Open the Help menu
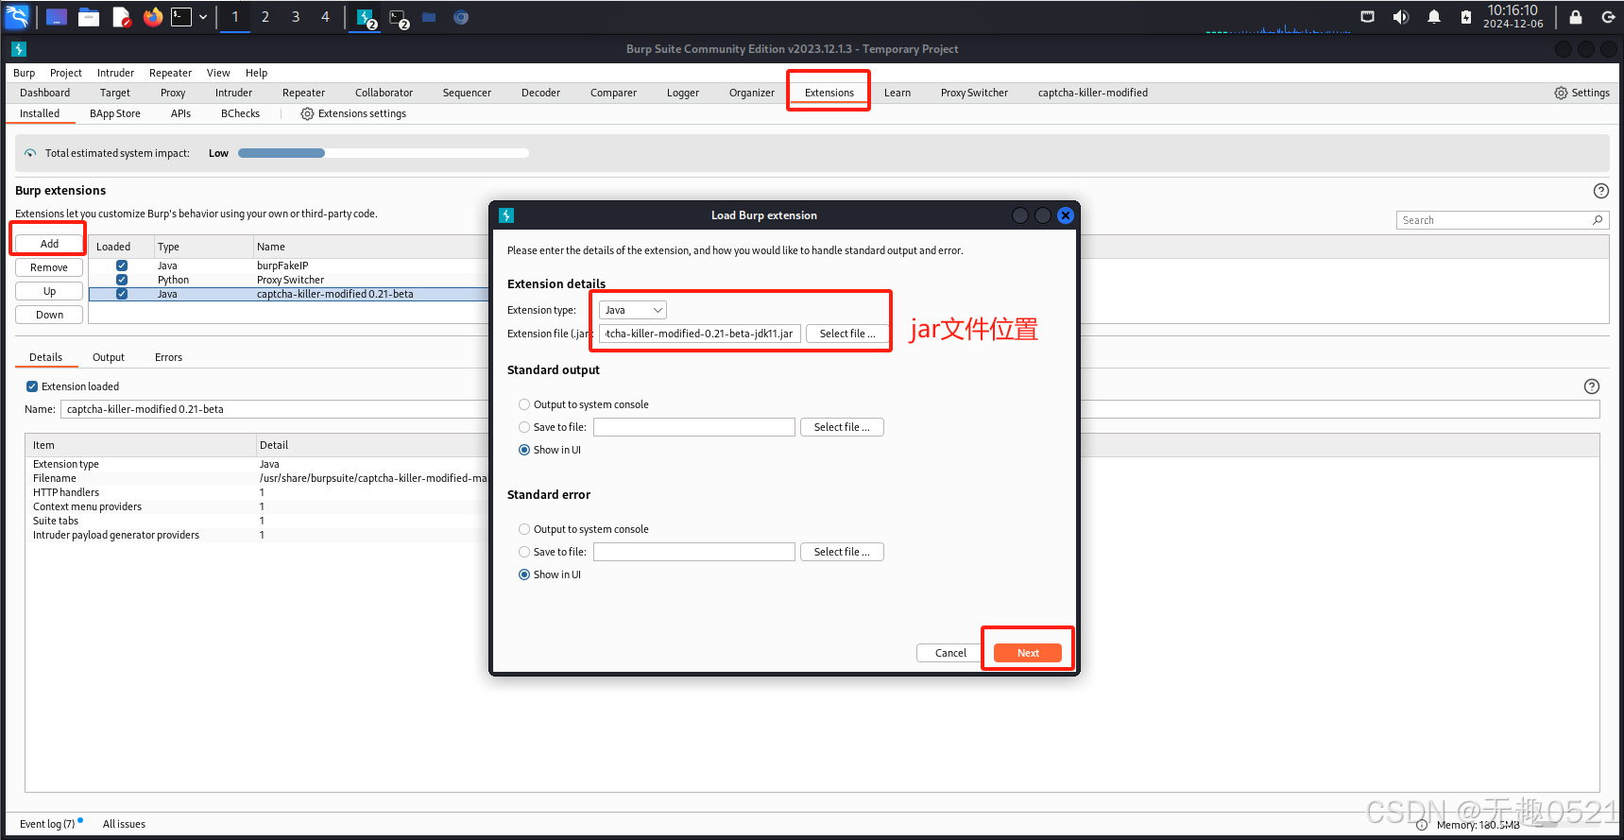Image resolution: width=1624 pixels, height=840 pixels. [257, 73]
